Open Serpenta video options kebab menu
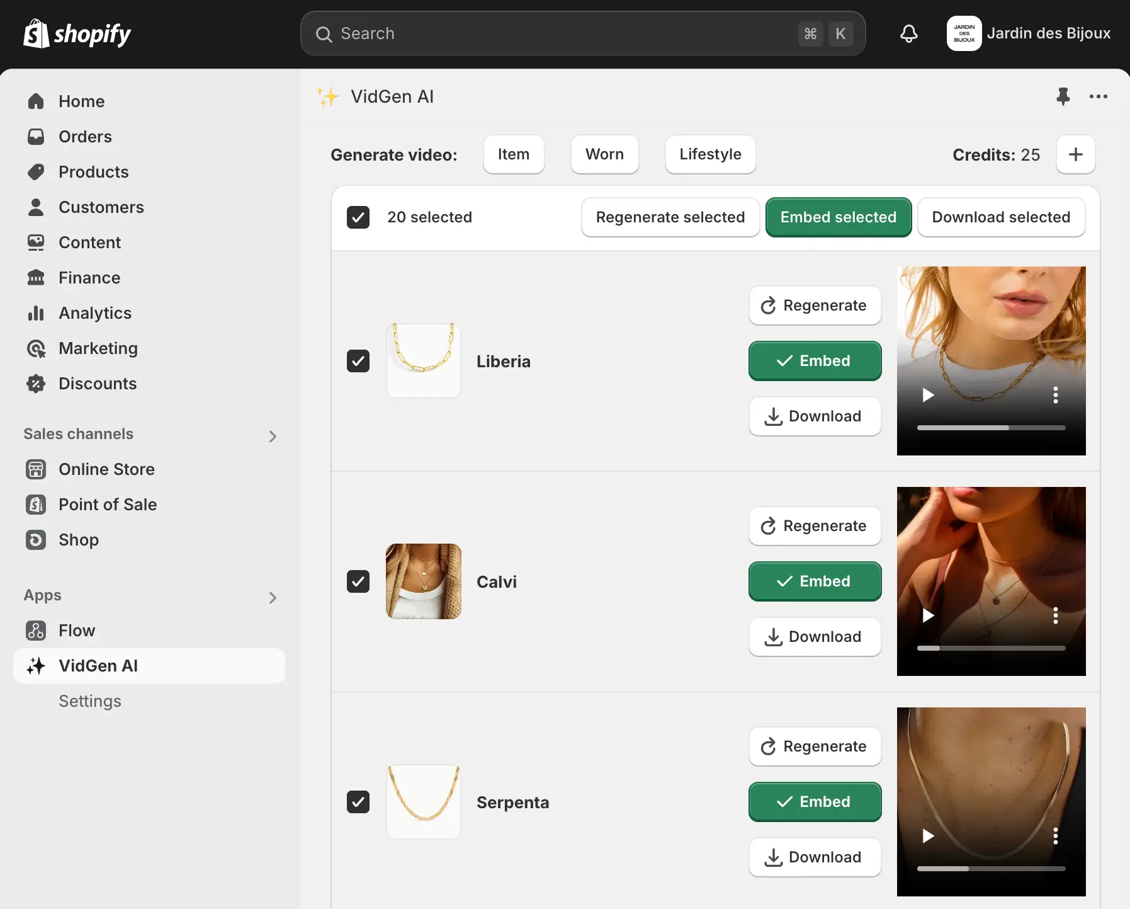The image size is (1130, 909). [x=1055, y=836]
